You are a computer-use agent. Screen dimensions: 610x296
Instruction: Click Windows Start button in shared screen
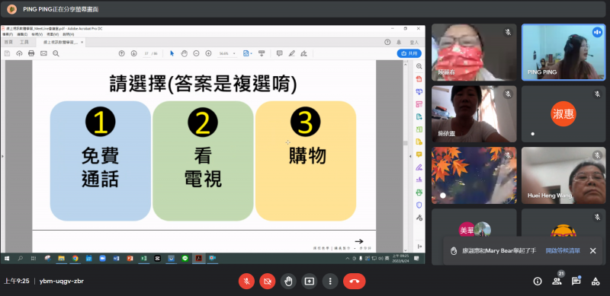coord(7,258)
